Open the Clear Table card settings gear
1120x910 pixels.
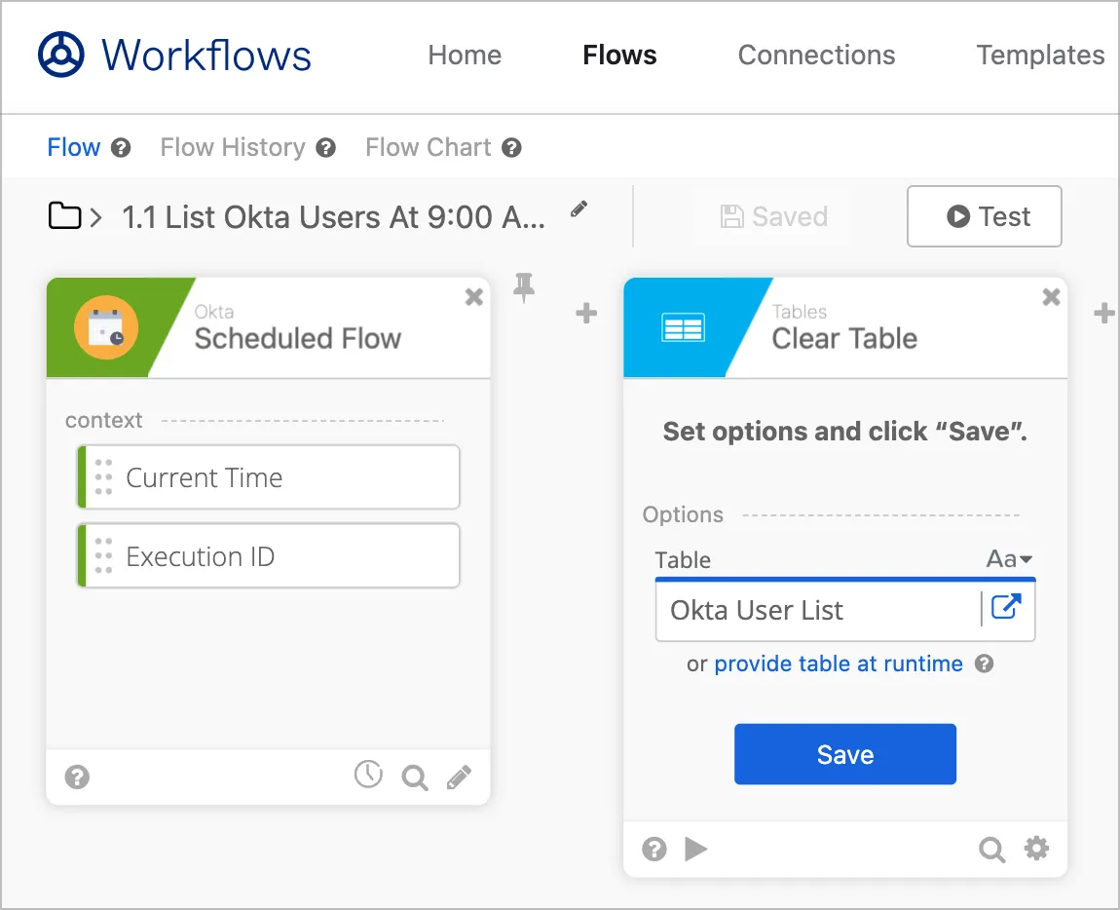coord(1037,849)
